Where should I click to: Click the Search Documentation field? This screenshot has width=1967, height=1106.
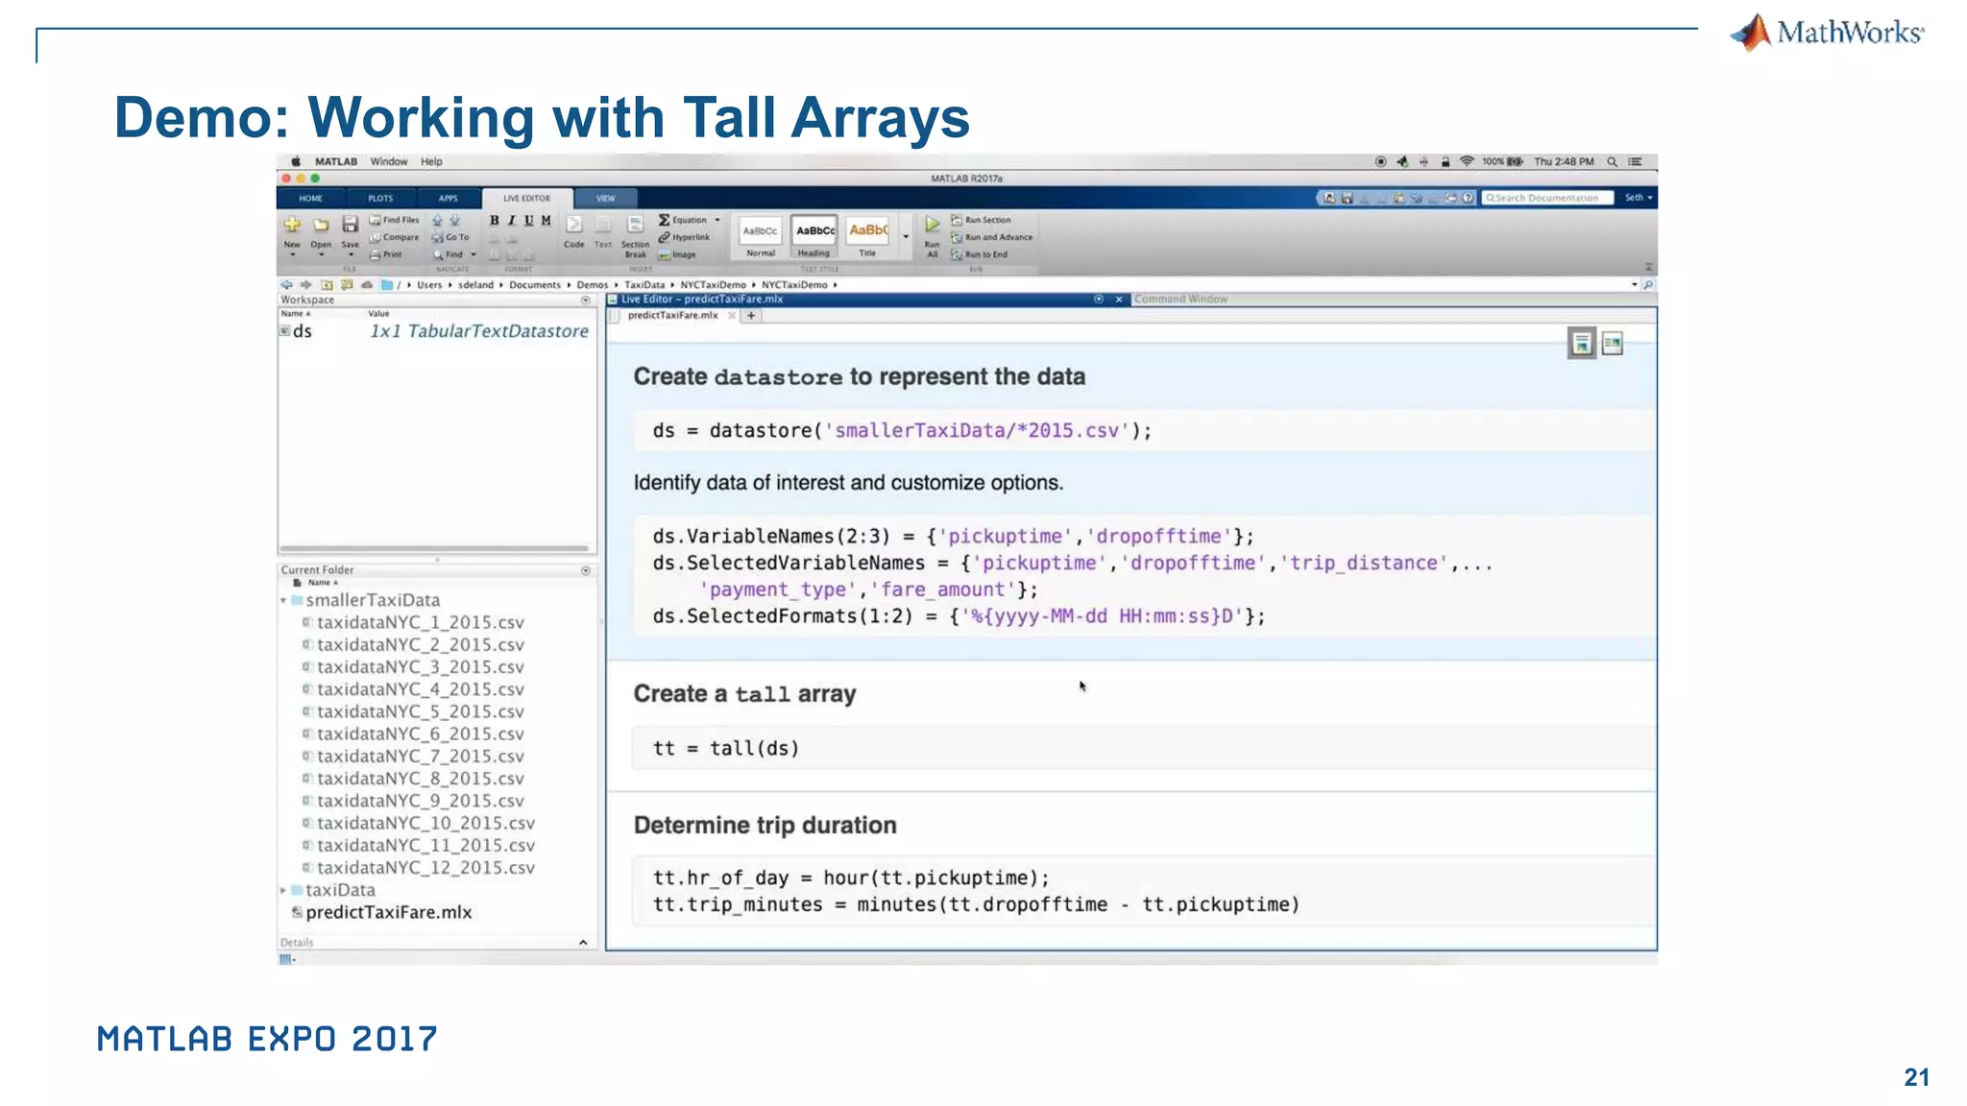(x=1545, y=198)
